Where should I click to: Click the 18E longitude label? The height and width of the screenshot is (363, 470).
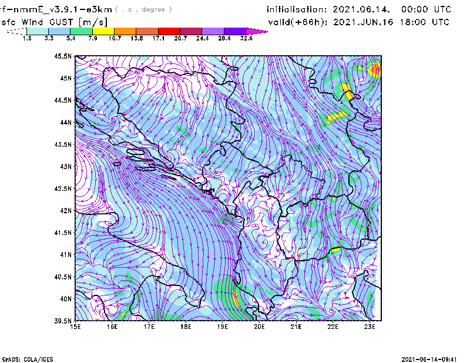[x=186, y=327]
